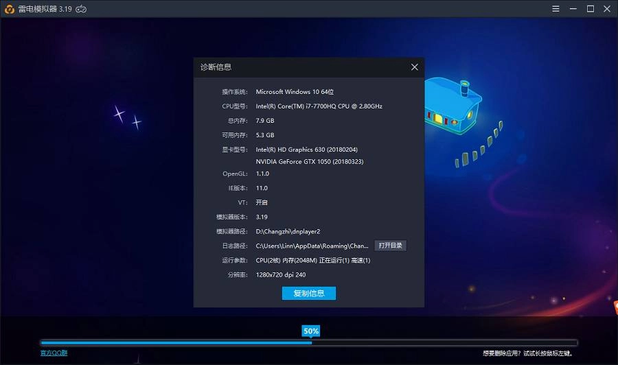The height and width of the screenshot is (365, 618).
Task: Maximize the emulator window
Action: (591, 9)
